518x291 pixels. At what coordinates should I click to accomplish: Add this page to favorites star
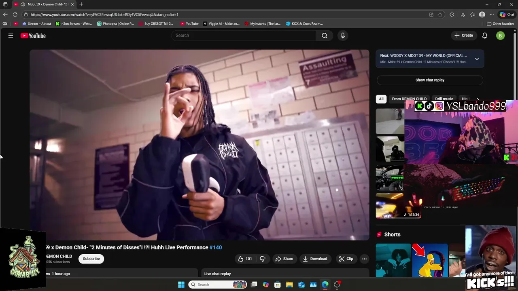(x=440, y=15)
